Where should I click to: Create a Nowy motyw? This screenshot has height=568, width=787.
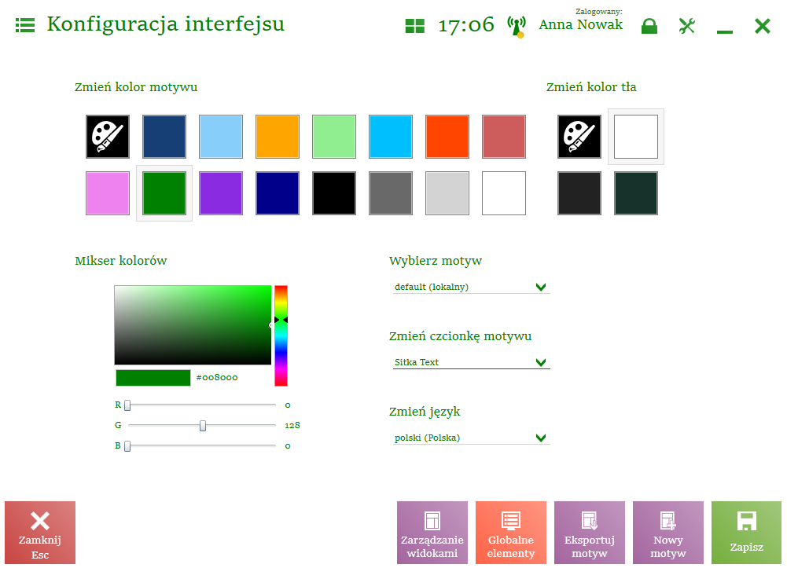[x=668, y=533]
